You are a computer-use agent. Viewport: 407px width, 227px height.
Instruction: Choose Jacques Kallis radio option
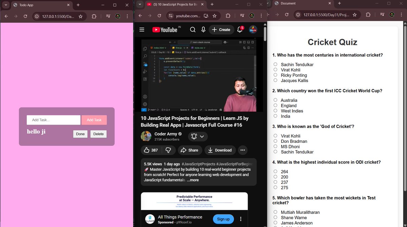click(275, 80)
